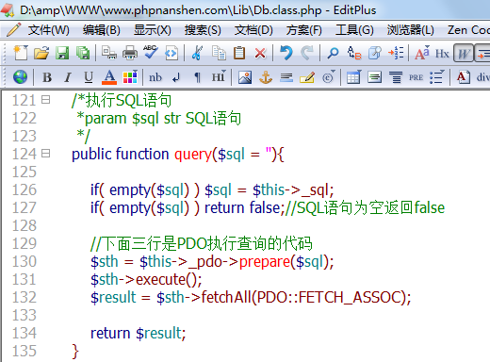Toggle Bold formatting
Screen dimensions: 490x362
tap(47, 77)
